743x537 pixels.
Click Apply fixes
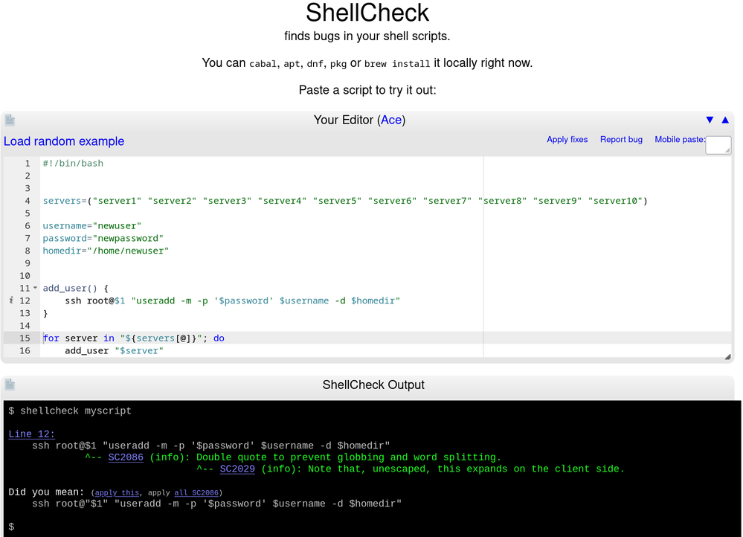(x=567, y=139)
